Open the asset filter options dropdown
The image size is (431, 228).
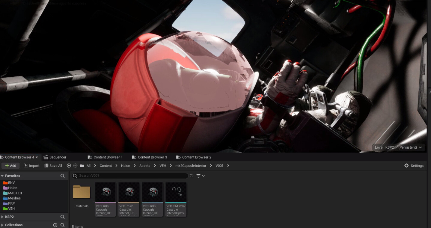200,176
